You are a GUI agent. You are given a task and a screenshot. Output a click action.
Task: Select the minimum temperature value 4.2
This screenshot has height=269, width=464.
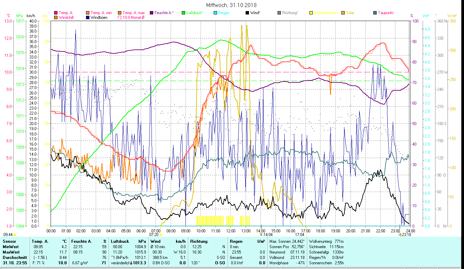pos(64,247)
